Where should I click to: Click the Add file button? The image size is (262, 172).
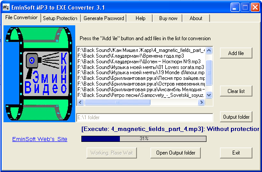[236, 53]
